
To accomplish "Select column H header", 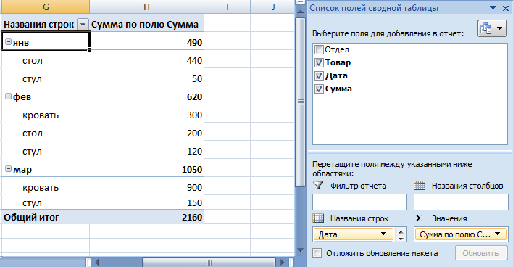I will [146, 7].
